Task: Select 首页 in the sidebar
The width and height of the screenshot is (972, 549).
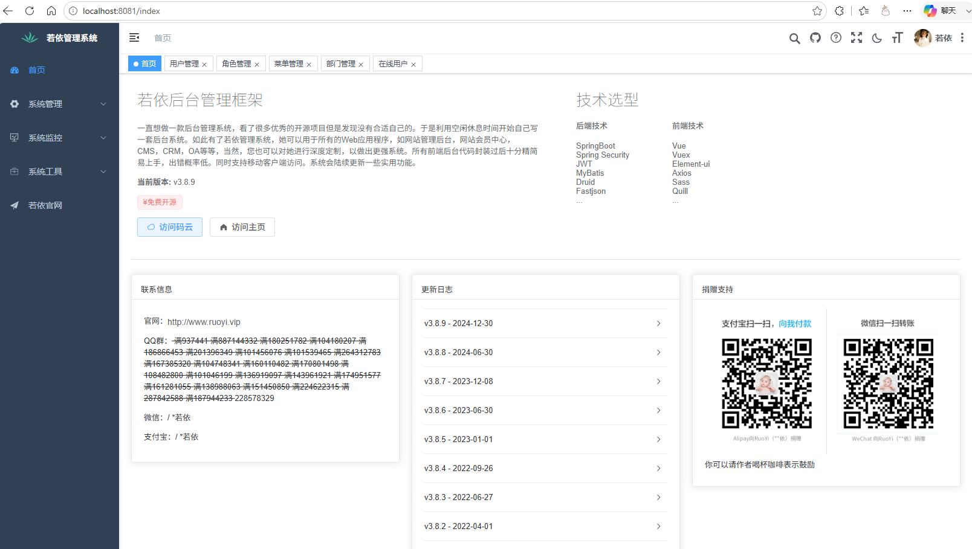Action: click(59, 70)
